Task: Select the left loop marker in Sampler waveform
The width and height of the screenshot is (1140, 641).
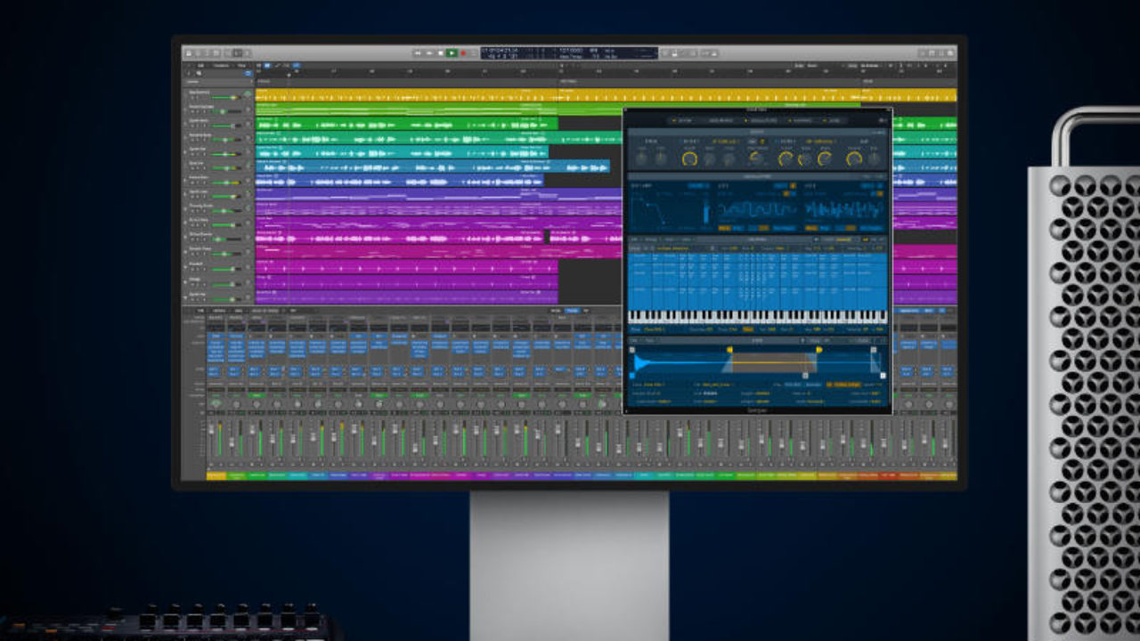Action: [730, 350]
